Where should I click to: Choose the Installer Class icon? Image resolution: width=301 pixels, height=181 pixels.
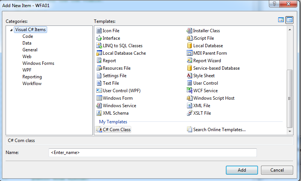tap(189, 31)
